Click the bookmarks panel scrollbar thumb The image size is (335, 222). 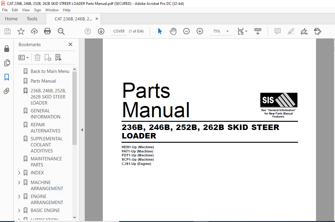[x=74, y=108]
